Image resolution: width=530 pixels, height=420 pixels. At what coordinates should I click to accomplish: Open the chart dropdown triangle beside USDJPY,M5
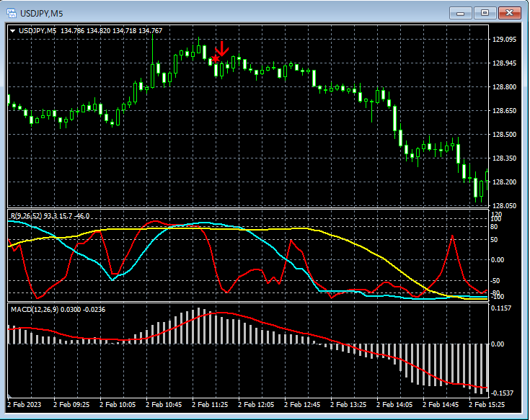[12, 30]
